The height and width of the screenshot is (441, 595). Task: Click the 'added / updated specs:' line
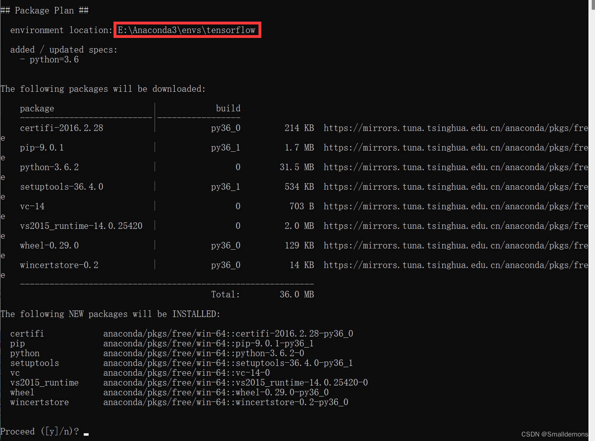pyautogui.click(x=64, y=50)
